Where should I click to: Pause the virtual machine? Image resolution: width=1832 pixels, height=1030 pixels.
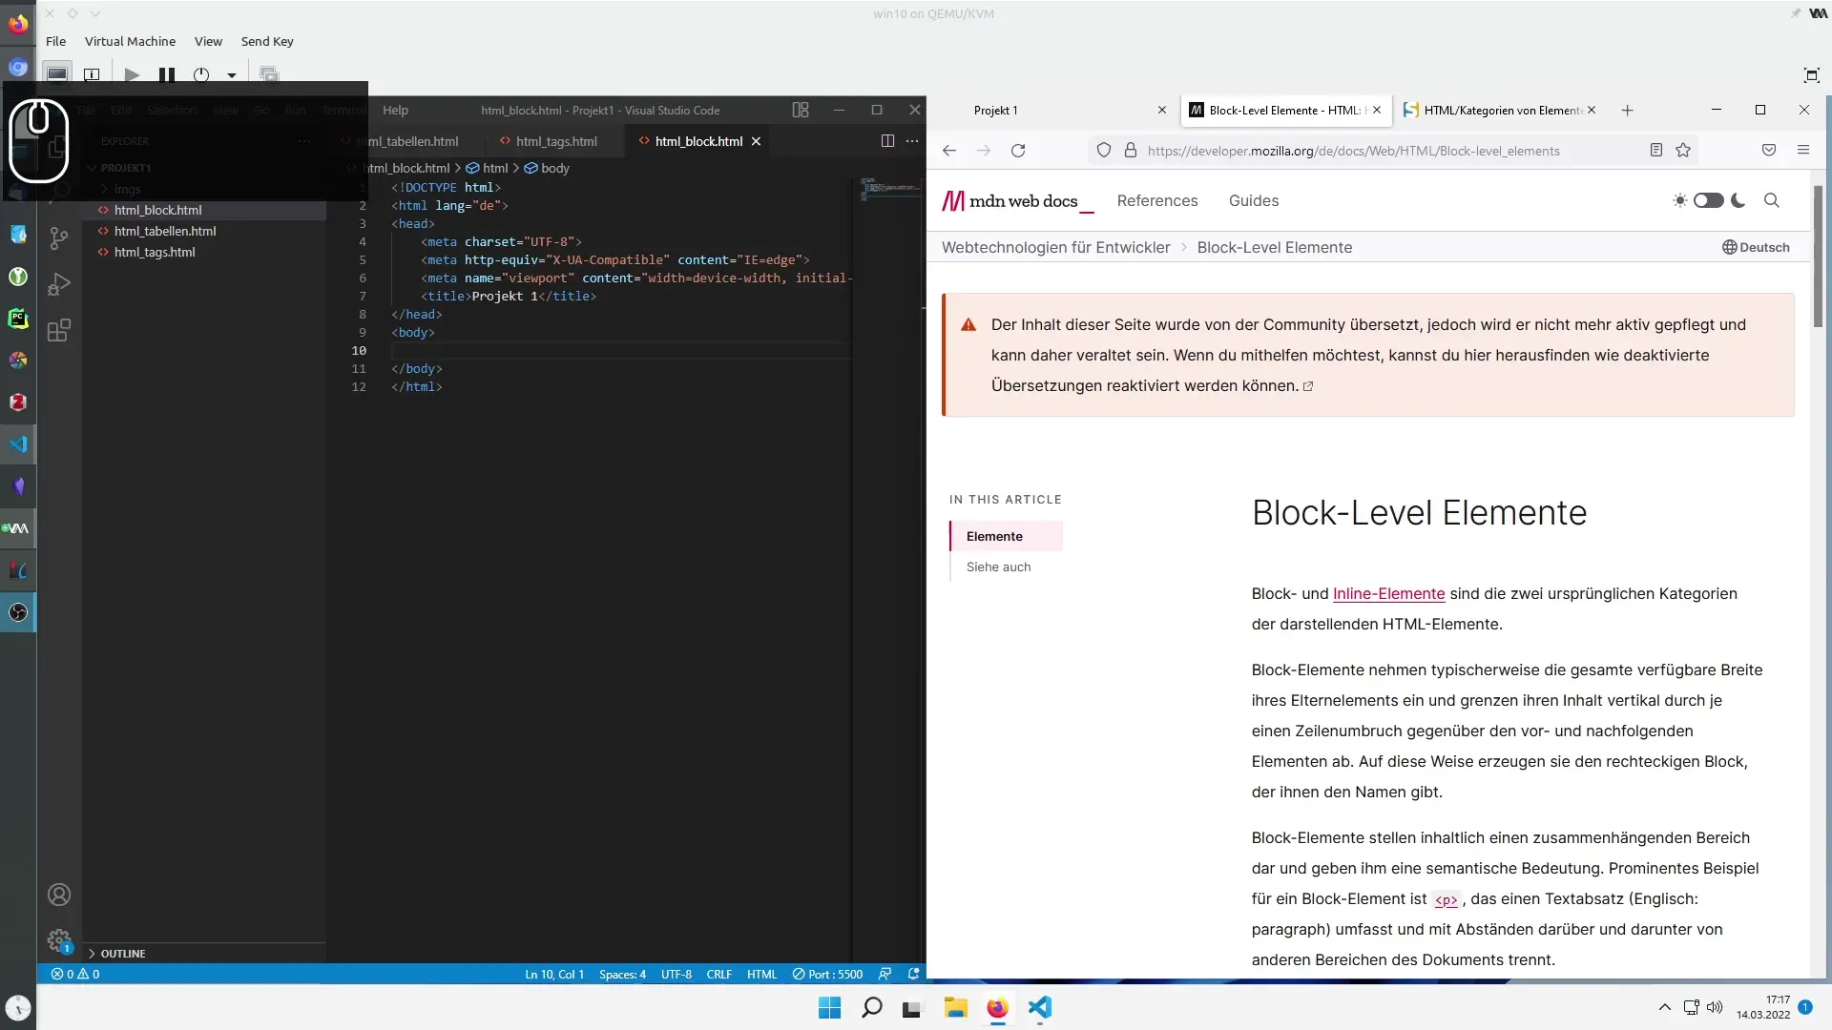point(167,74)
